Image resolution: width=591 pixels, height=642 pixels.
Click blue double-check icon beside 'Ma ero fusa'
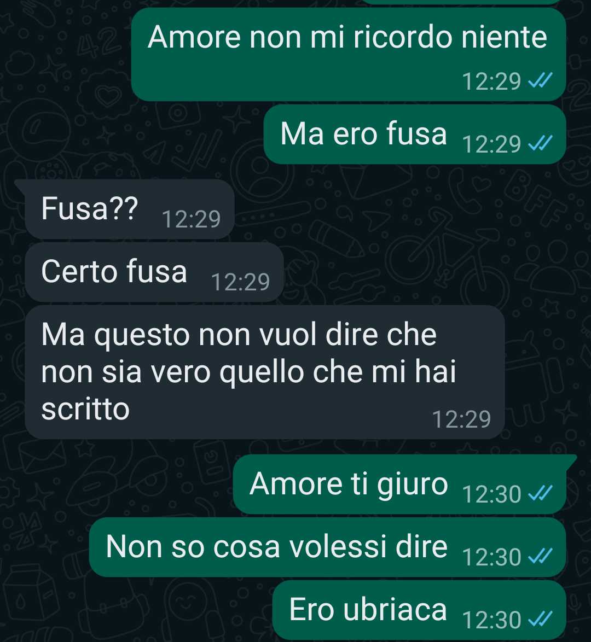coord(540,144)
